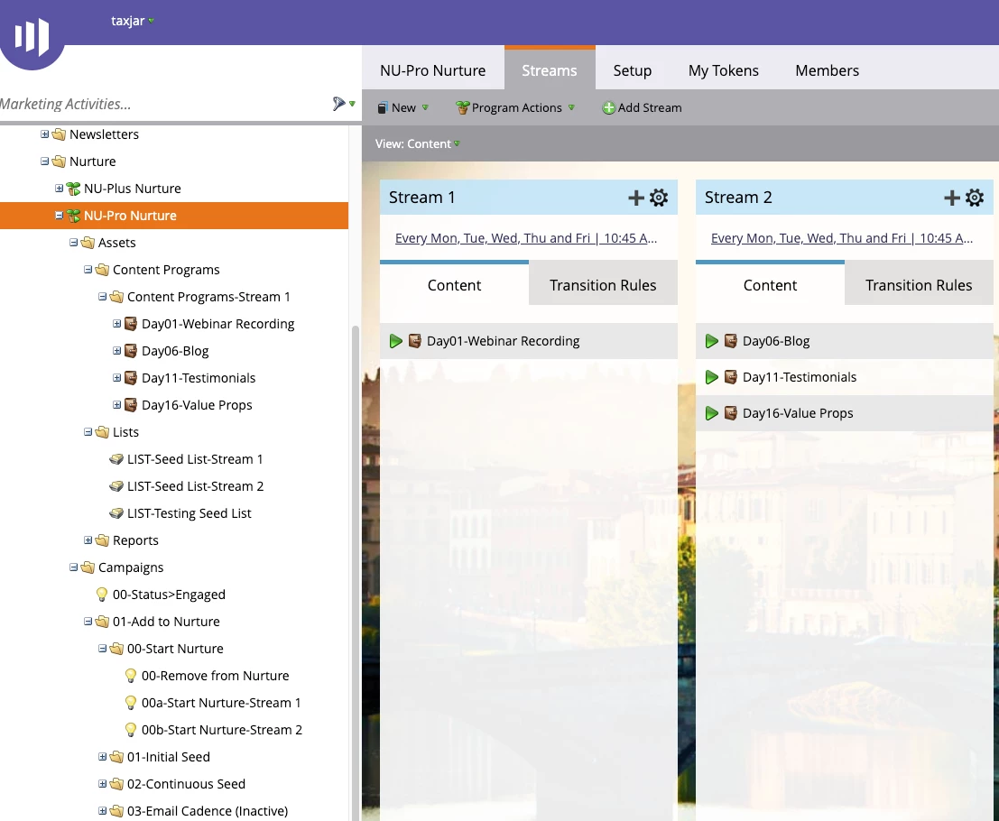This screenshot has width=999, height=821.
Task: Click the Marketo logo icon
Action: [x=32, y=34]
